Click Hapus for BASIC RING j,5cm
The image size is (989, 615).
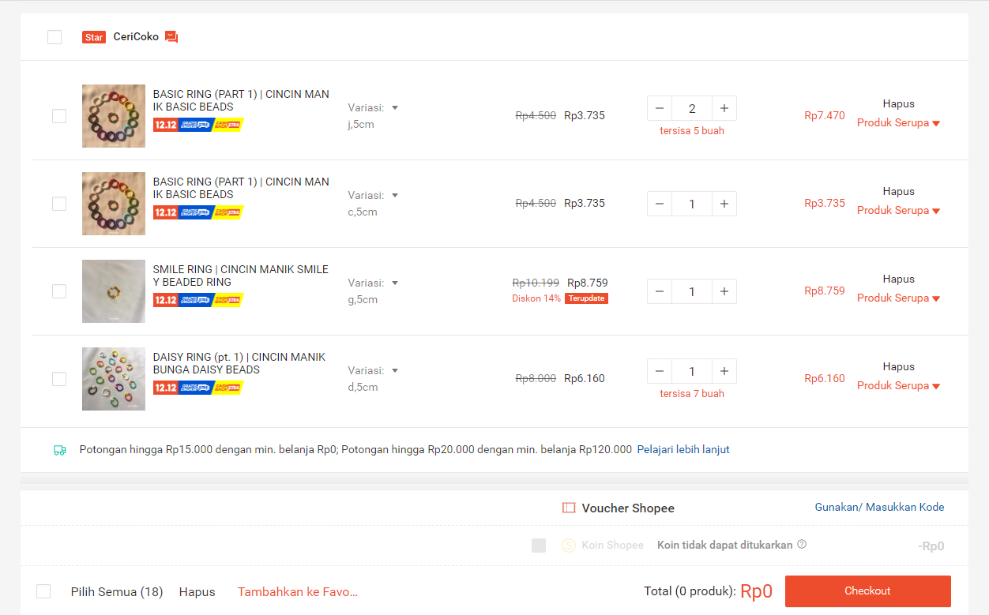tap(899, 103)
